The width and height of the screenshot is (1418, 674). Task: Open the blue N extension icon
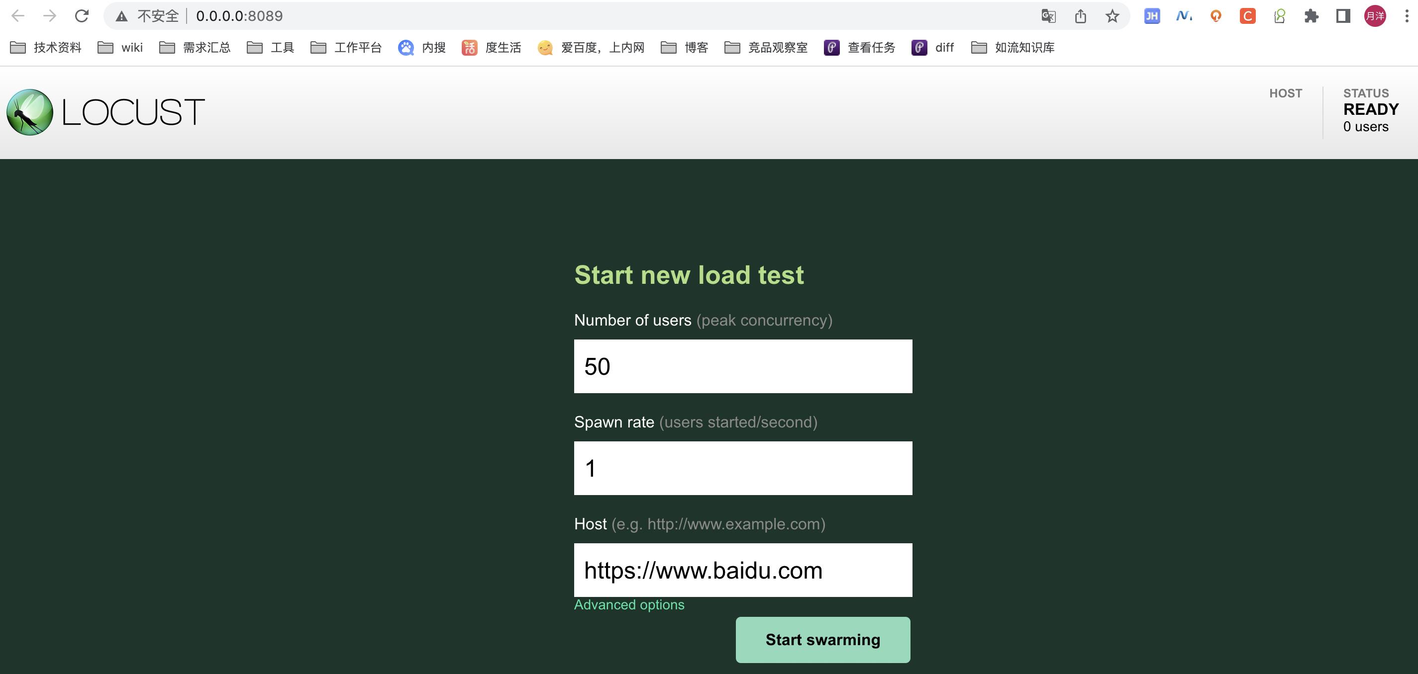[x=1184, y=16]
